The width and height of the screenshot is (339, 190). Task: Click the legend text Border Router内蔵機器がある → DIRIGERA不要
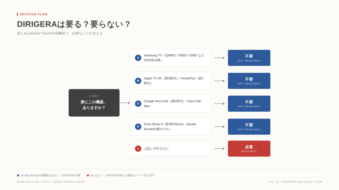point(51,175)
